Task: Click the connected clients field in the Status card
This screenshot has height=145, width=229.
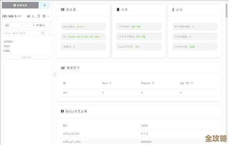Action: [195, 27]
